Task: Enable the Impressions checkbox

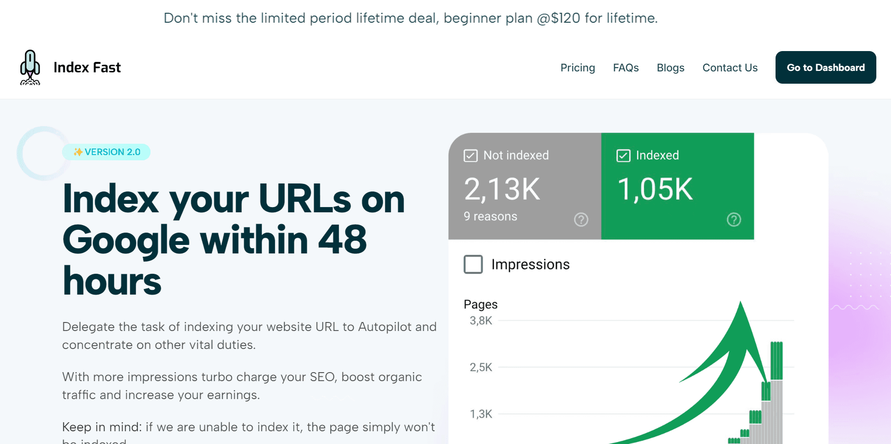Action: (473, 265)
